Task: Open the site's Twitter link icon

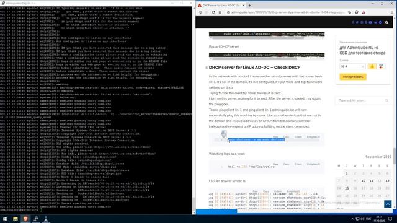Action: coord(357,22)
